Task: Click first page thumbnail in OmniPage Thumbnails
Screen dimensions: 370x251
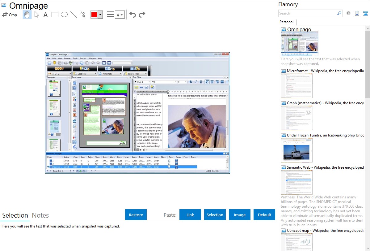Action: click(x=54, y=88)
